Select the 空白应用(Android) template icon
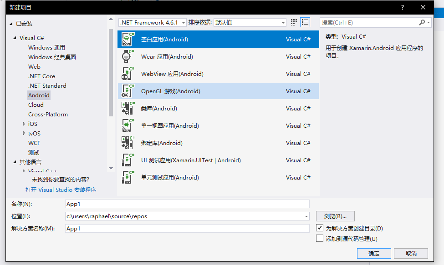This screenshot has width=444, height=265. [128, 39]
